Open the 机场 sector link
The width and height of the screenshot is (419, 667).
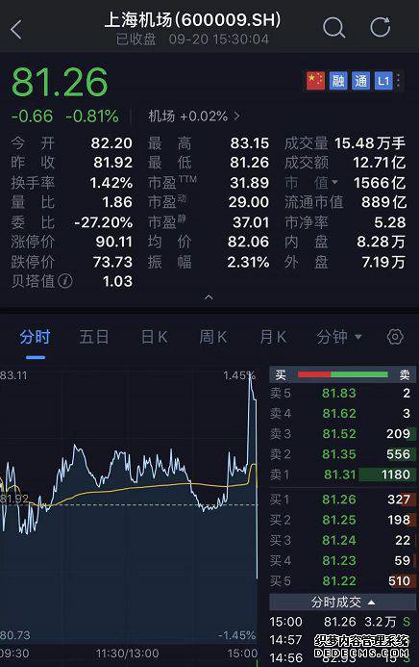tap(194, 116)
